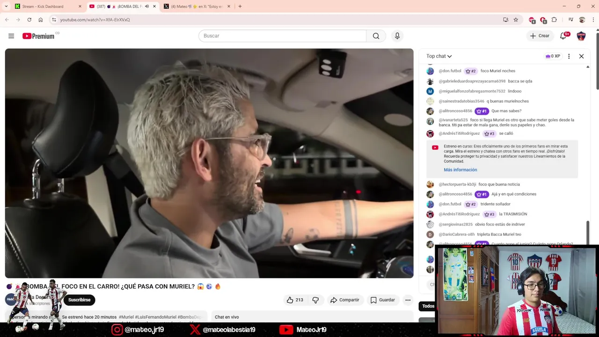Open browser home page button

(x=40, y=20)
